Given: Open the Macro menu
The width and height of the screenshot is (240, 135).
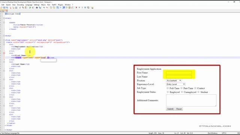Looking at the screenshot, I should [43, 5].
